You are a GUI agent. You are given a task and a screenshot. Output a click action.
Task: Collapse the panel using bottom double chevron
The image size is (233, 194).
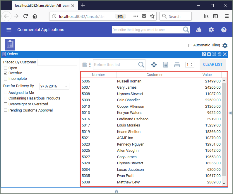(x=117, y=191)
